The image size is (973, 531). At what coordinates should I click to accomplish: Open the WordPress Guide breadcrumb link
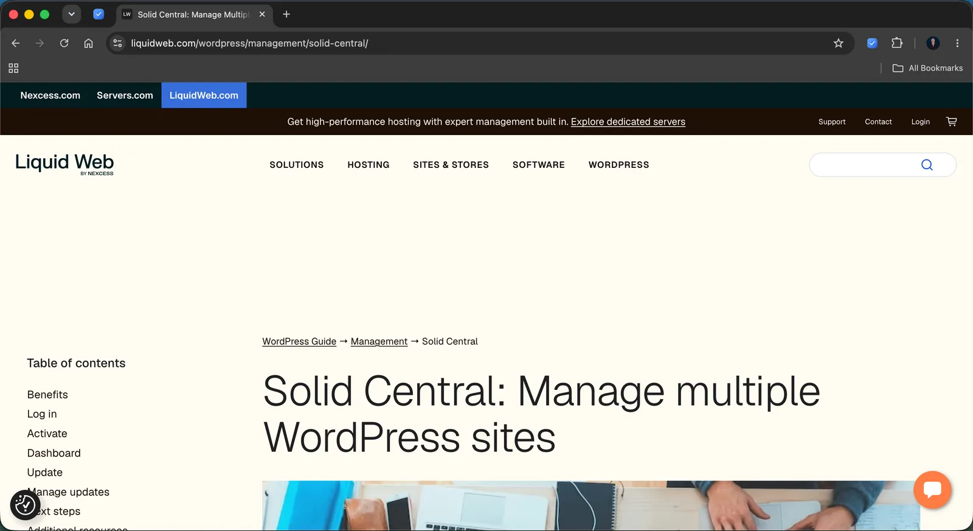[299, 341]
